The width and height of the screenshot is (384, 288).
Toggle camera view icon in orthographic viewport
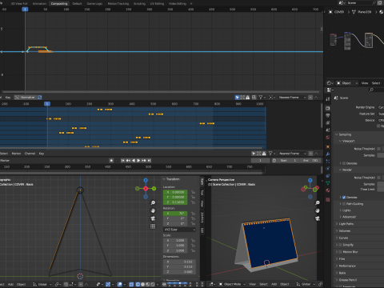[153, 218]
